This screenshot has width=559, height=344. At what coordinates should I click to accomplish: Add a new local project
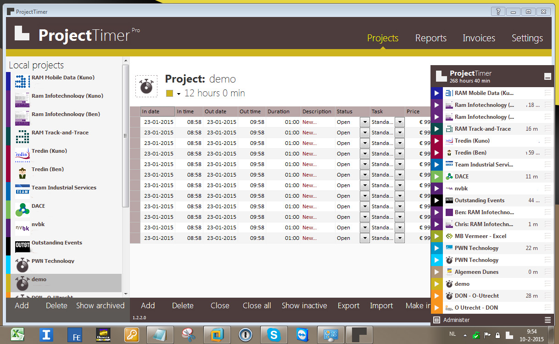click(22, 305)
